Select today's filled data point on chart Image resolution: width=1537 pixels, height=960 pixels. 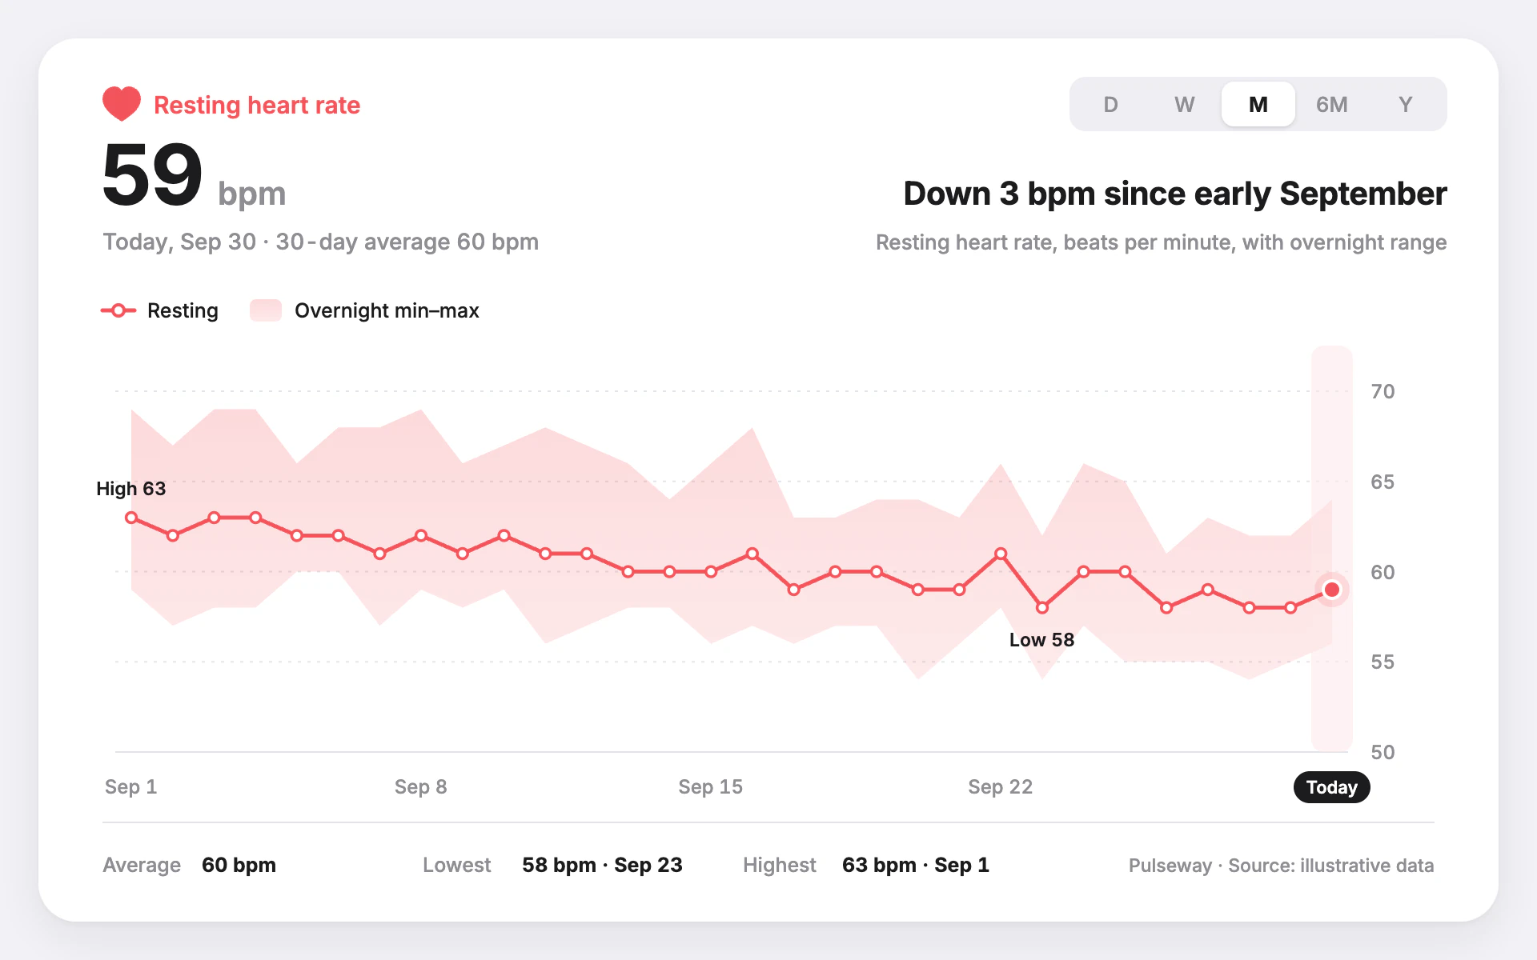click(1332, 590)
